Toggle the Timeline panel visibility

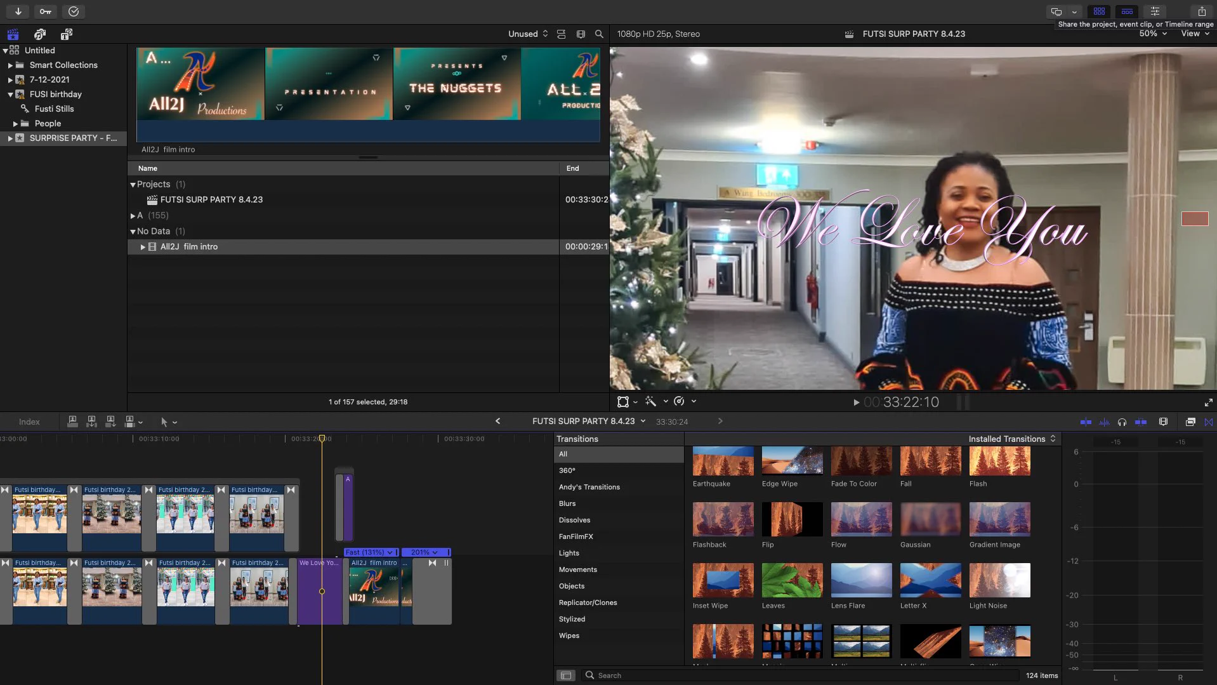click(x=1127, y=11)
